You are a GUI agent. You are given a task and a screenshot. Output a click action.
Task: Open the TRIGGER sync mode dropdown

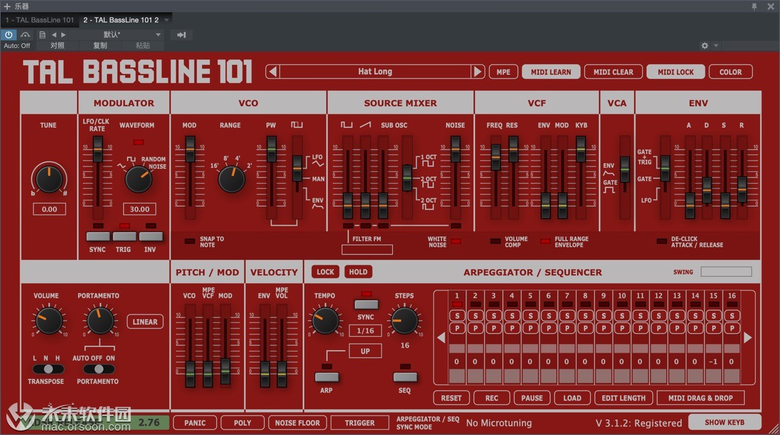pos(360,422)
